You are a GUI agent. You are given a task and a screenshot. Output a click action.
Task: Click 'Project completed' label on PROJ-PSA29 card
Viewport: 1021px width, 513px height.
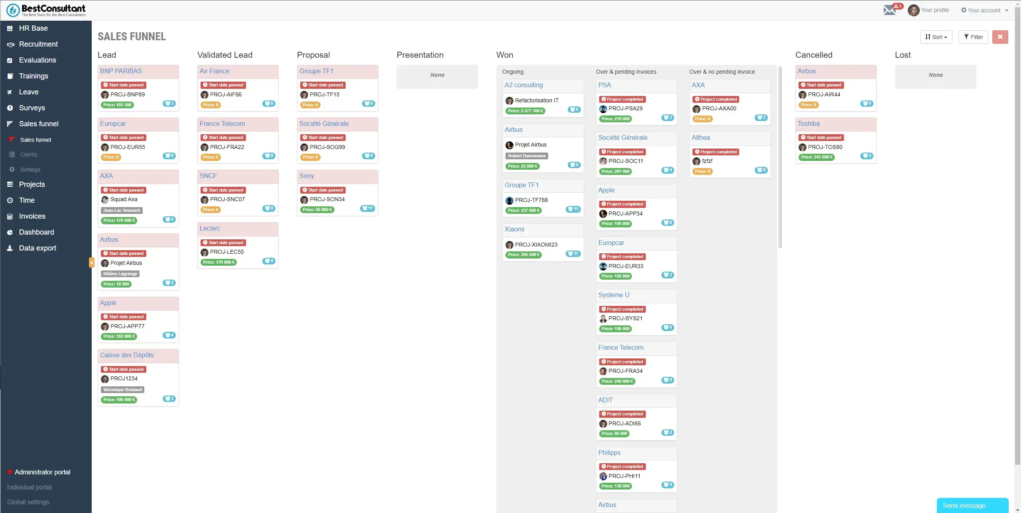pos(622,100)
